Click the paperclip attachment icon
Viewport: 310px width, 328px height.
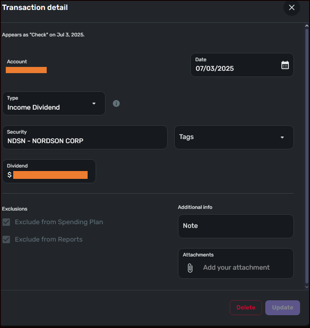pyautogui.click(x=190, y=268)
